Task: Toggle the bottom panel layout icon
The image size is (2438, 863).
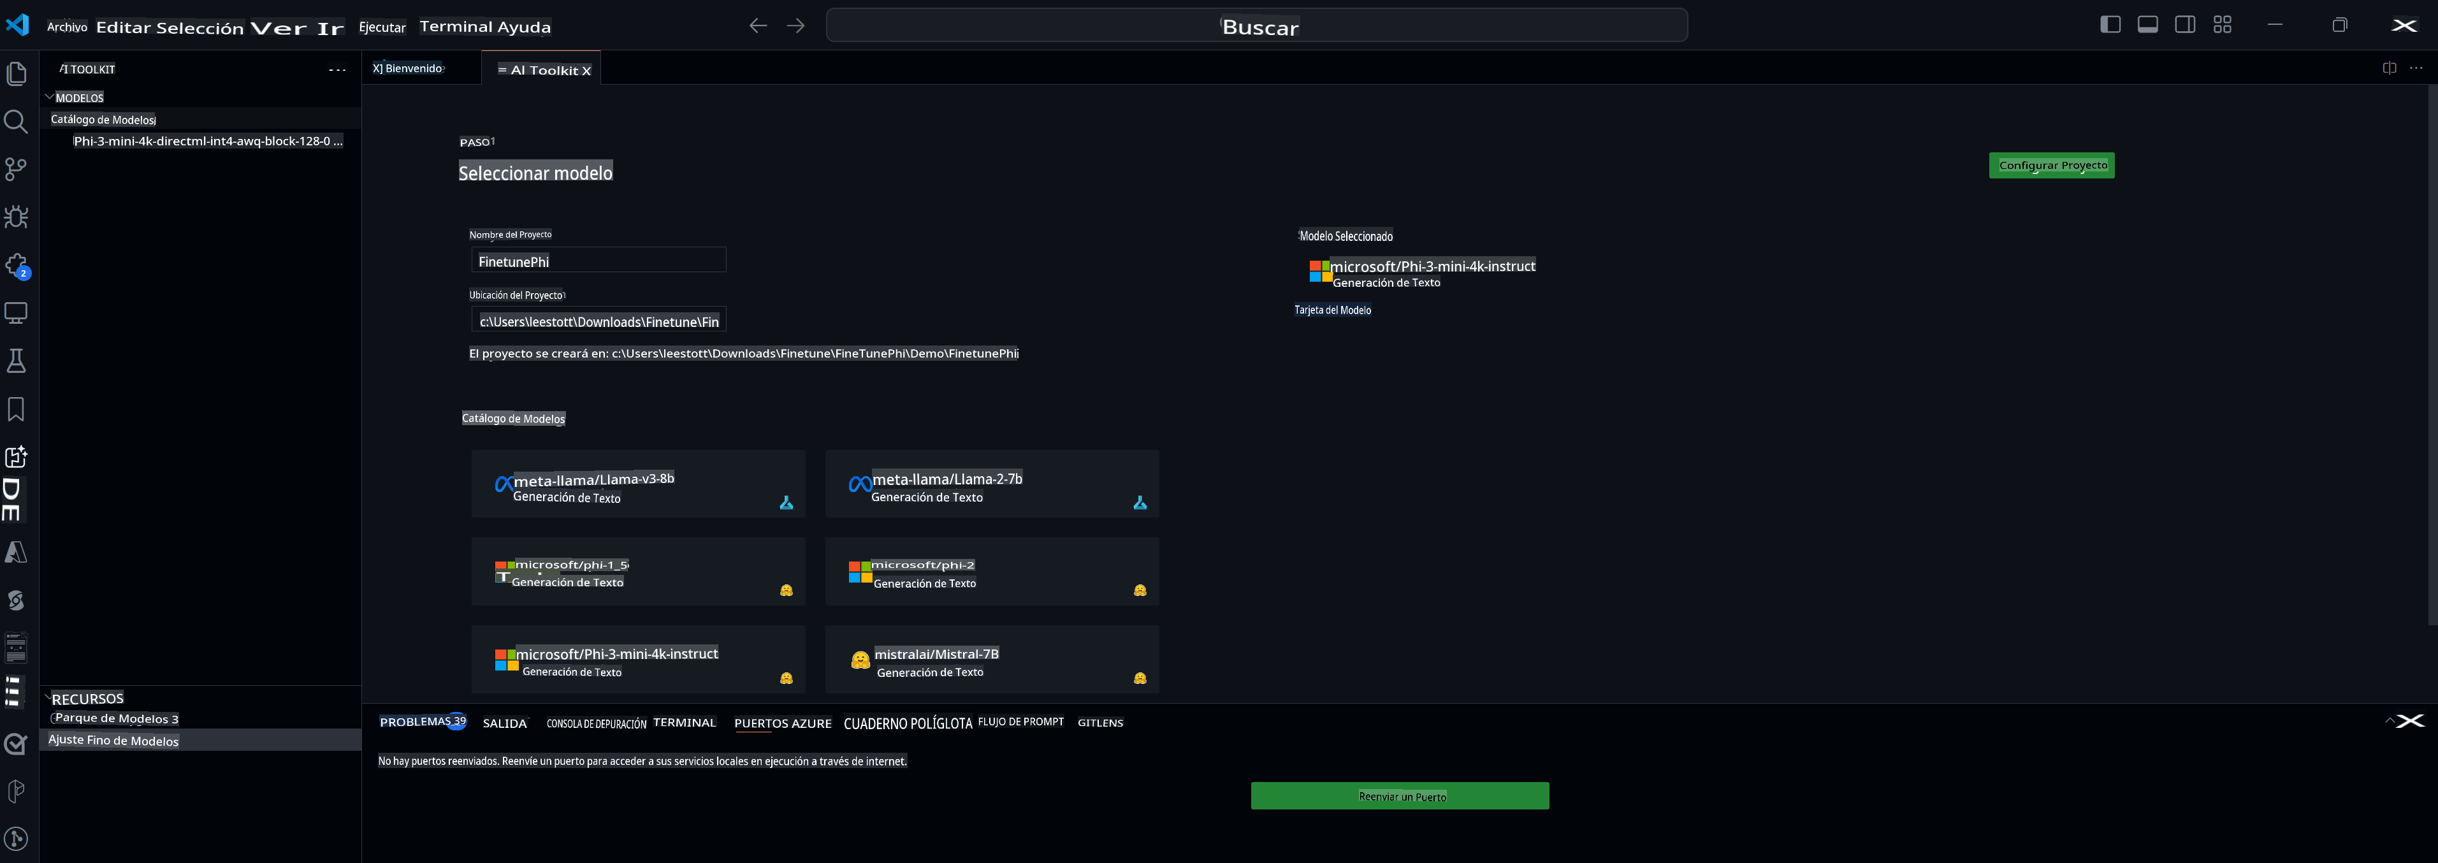Action: pyautogui.click(x=2147, y=25)
